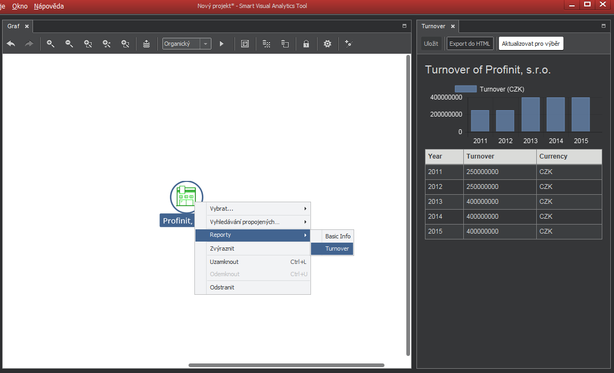Screen dimensions: 614x373
Task: Click the padlock icon in the toolbar
Action: [x=306, y=44]
